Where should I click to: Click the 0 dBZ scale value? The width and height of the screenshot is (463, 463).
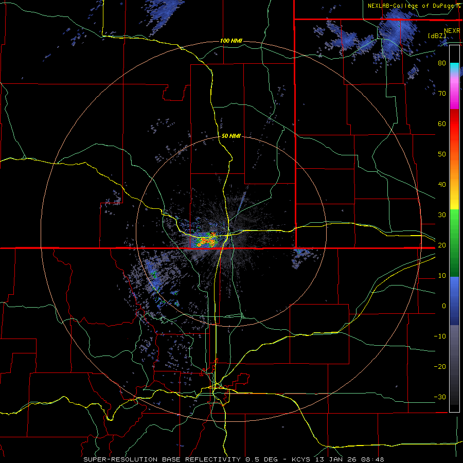click(x=444, y=306)
